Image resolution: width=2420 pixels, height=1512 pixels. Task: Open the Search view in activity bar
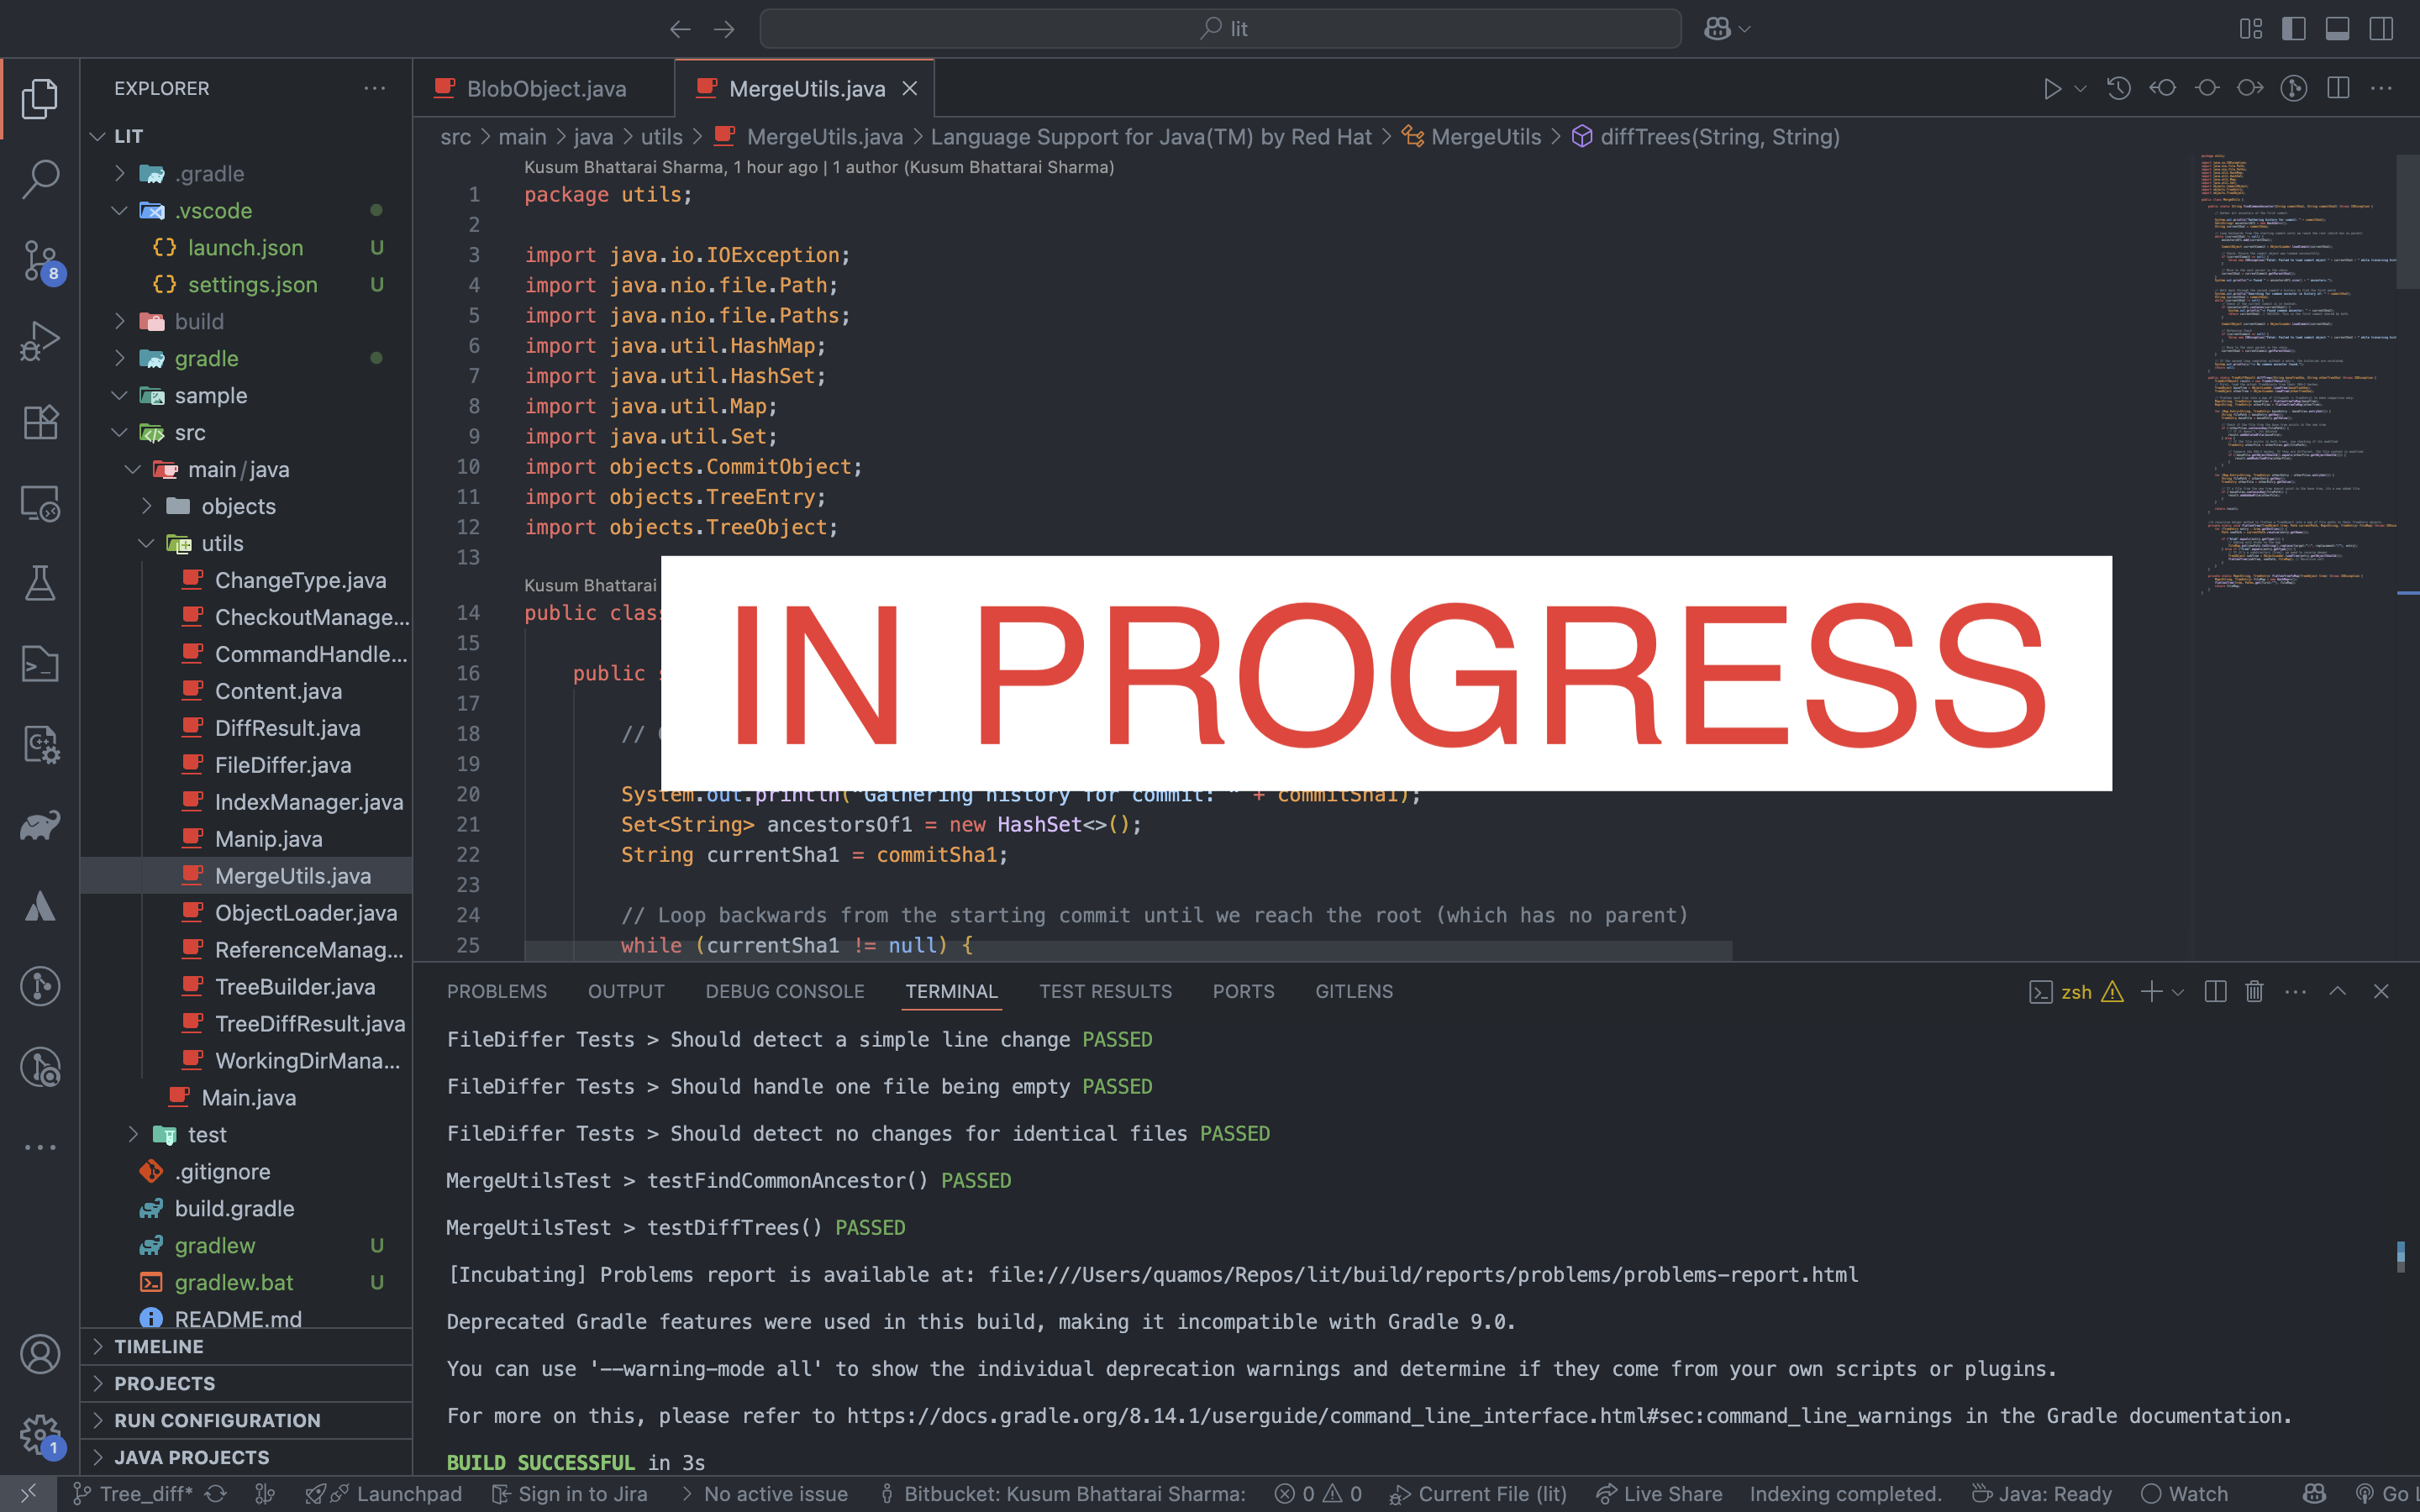tap(40, 179)
